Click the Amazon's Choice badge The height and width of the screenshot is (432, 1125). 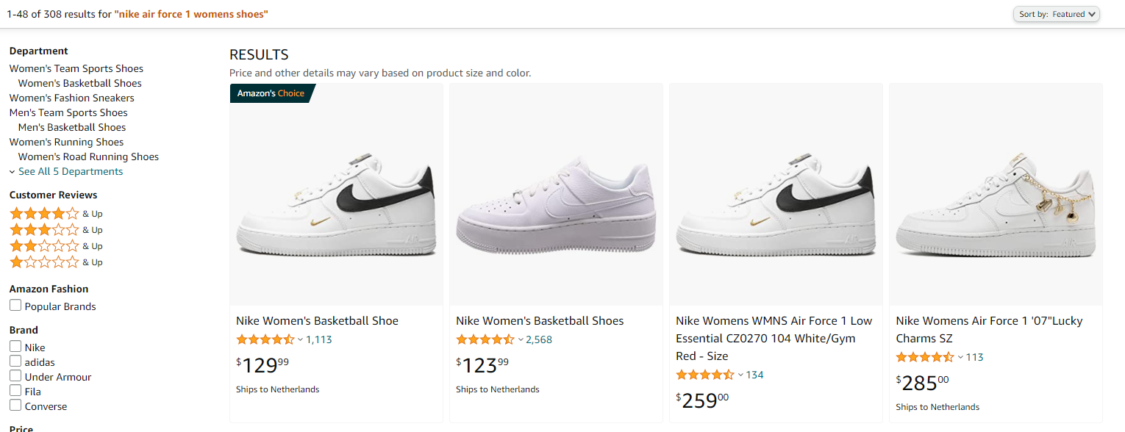pos(271,93)
